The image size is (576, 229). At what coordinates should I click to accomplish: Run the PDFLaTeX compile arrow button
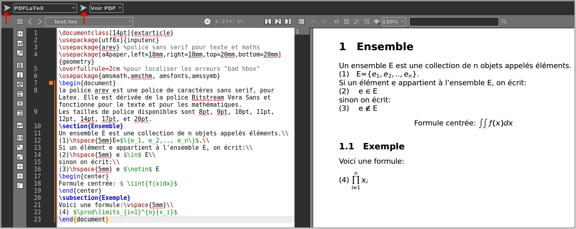[x=7, y=8]
